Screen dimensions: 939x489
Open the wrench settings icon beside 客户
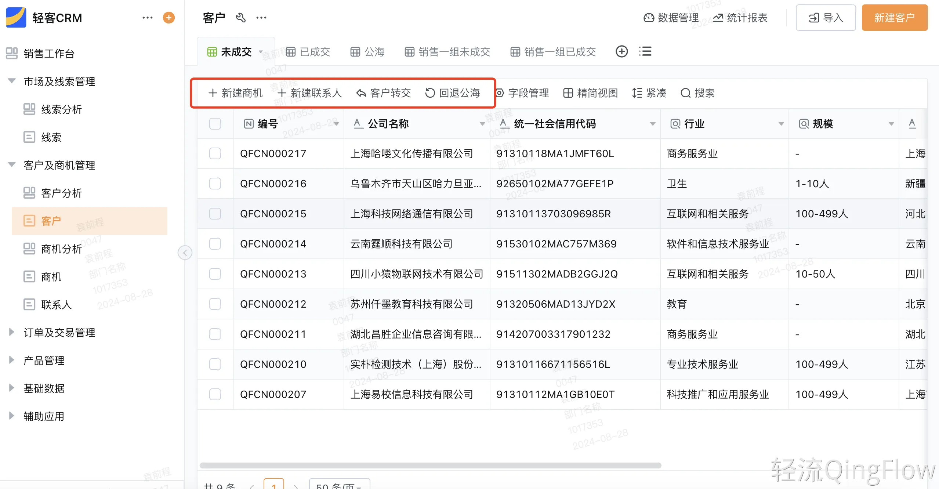241,18
